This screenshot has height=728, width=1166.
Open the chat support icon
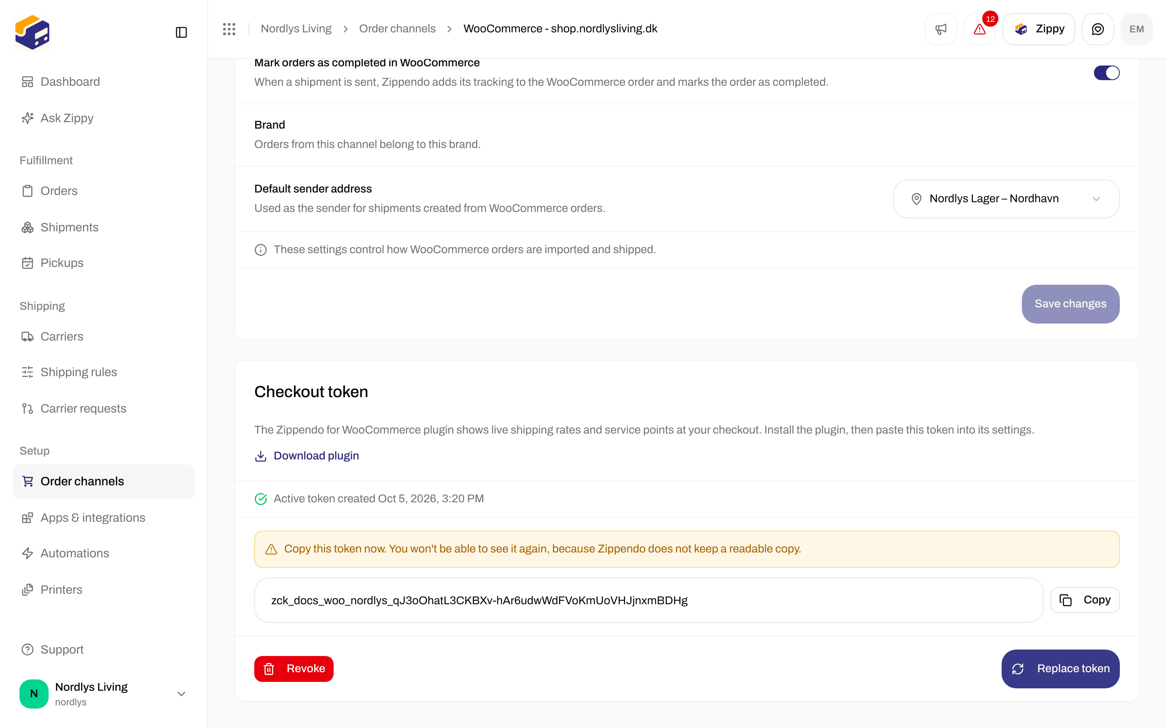[1098, 29]
